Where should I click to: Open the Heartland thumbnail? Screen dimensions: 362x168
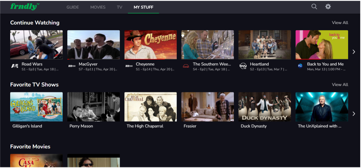click(x=265, y=45)
